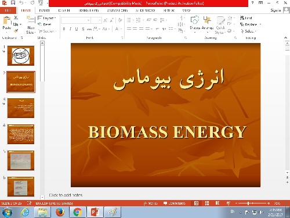
Task: Collapse the ribbon
Action: (286, 38)
